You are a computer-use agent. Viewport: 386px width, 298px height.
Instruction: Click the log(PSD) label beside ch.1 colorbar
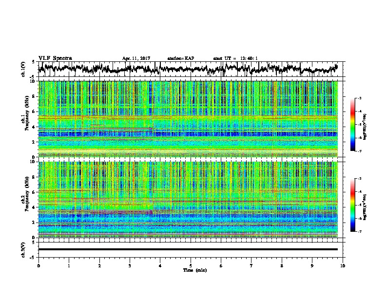pyautogui.click(x=365, y=127)
